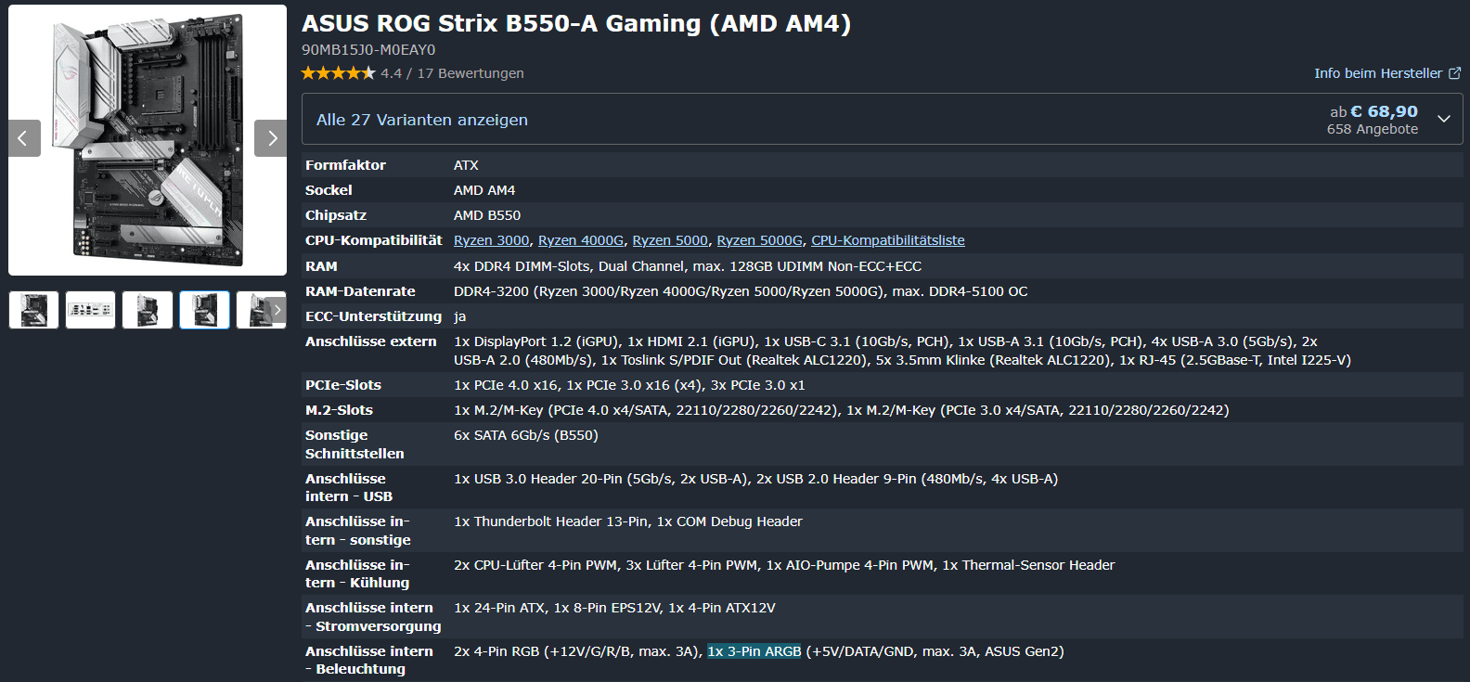Click the 1x Thunderbolt Header 13-Pin value
This screenshot has width=1470, height=682.
pos(551,521)
